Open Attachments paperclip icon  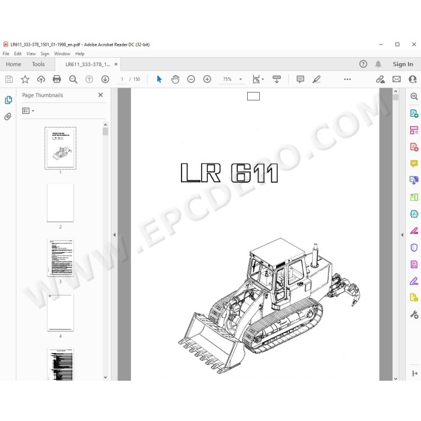point(8,117)
